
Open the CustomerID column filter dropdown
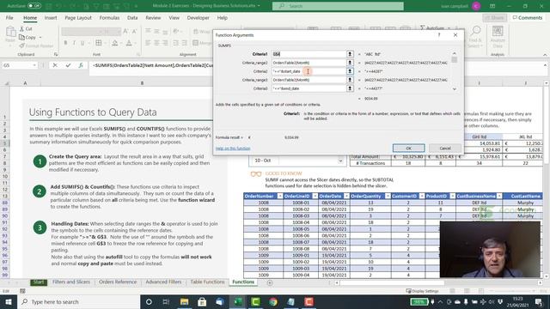pos(422,196)
